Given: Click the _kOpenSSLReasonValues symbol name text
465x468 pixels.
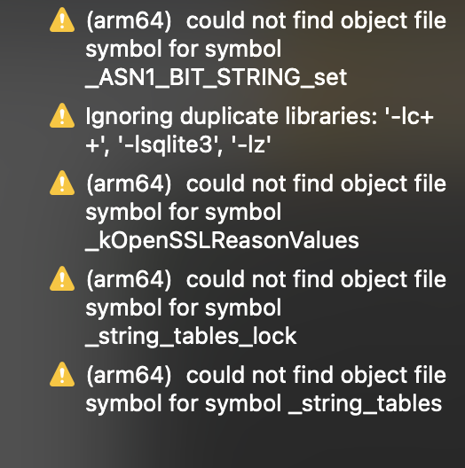Looking at the screenshot, I should click(x=223, y=240).
